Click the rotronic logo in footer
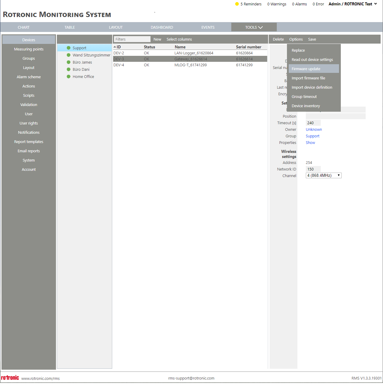This screenshot has height=384, width=383. pos(10,378)
